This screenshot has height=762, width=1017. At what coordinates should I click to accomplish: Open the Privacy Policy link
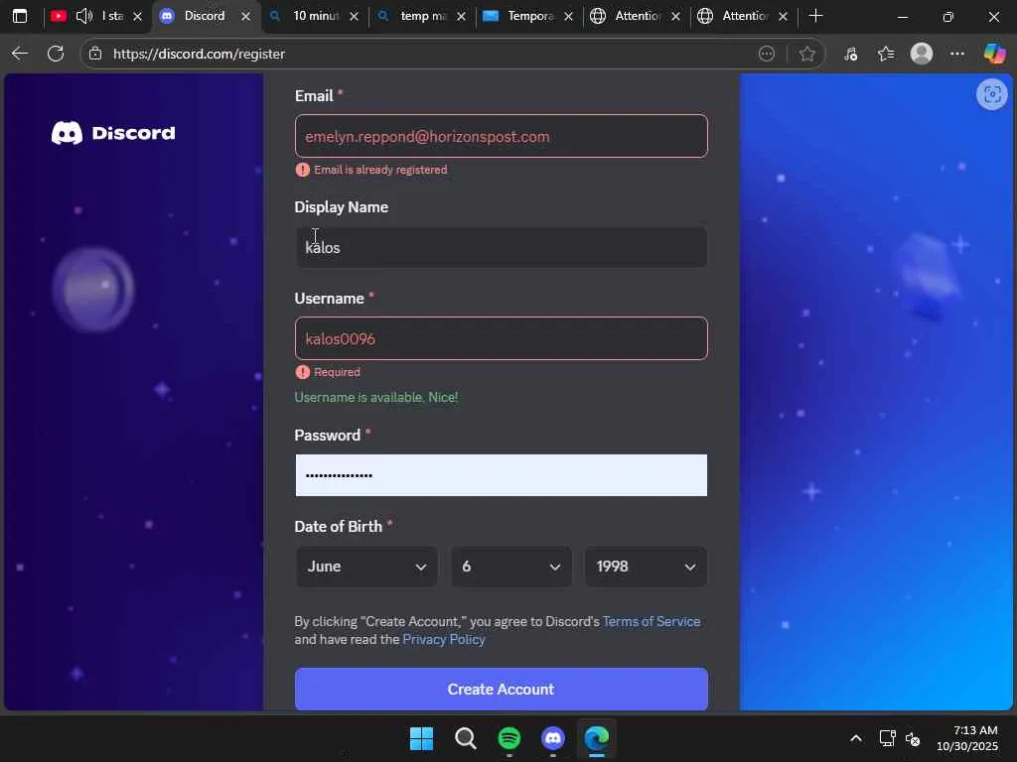444,640
